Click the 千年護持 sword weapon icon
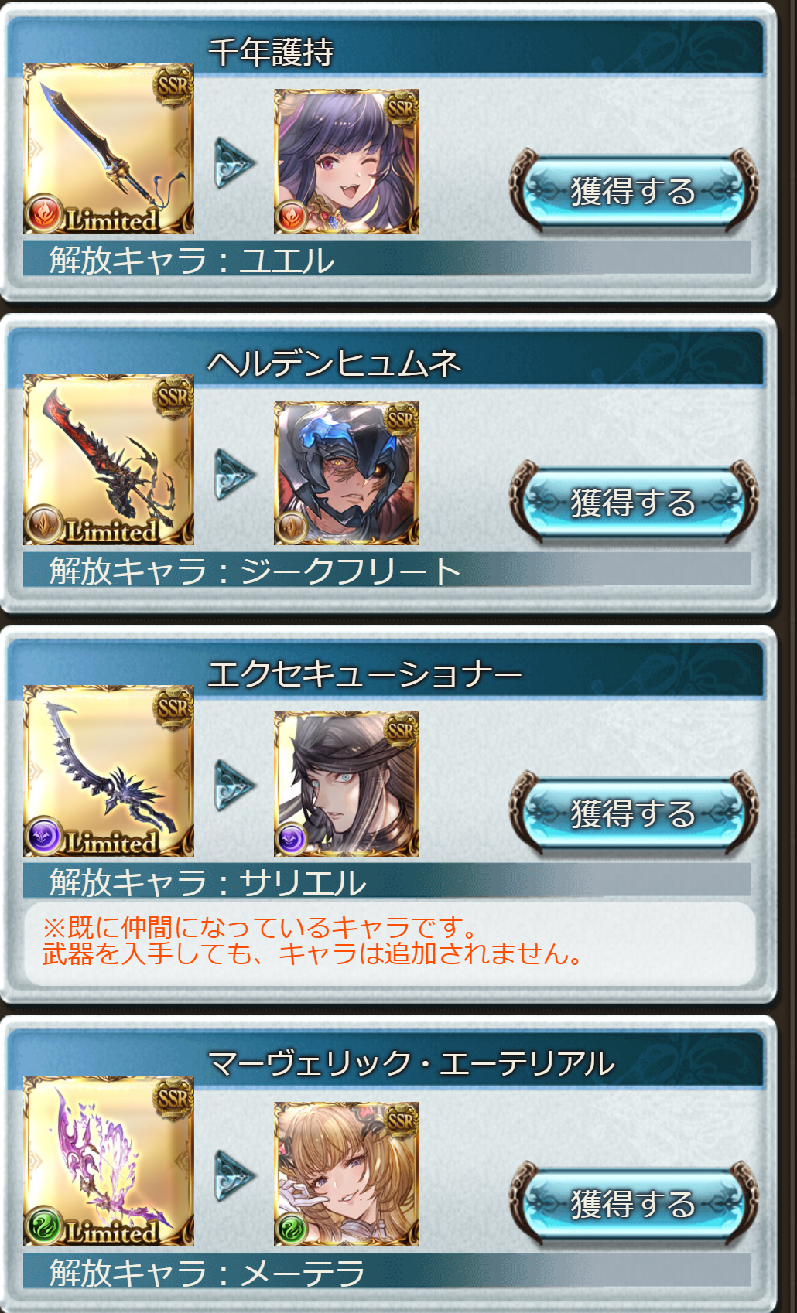 pyautogui.click(x=108, y=148)
